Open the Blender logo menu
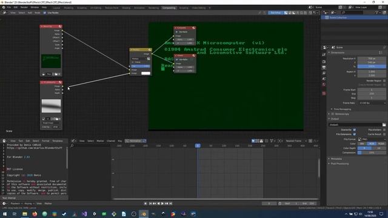This screenshot has height=218, width=388. [x=4, y=8]
